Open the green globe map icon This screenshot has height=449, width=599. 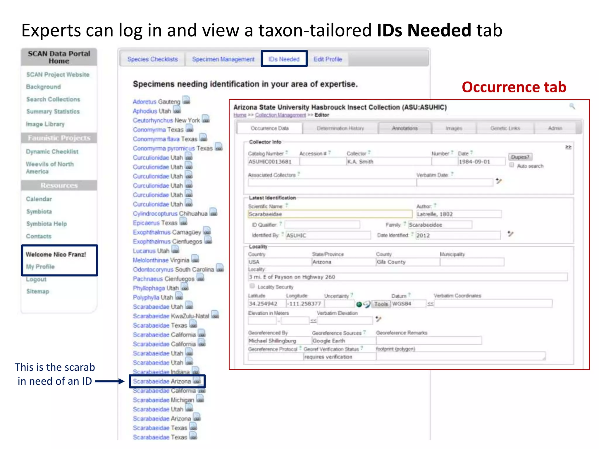(x=359, y=304)
